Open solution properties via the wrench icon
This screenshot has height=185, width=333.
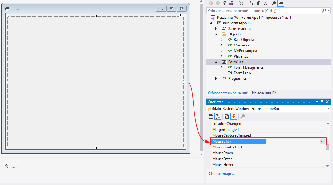coord(274,3)
